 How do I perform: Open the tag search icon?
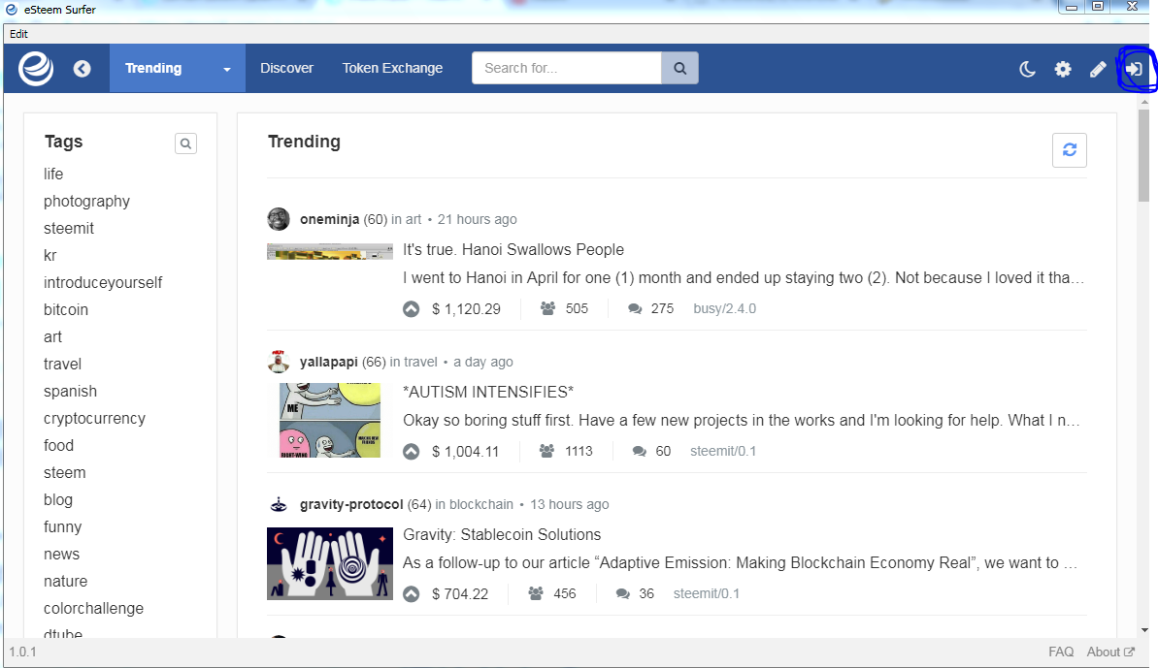(x=185, y=143)
